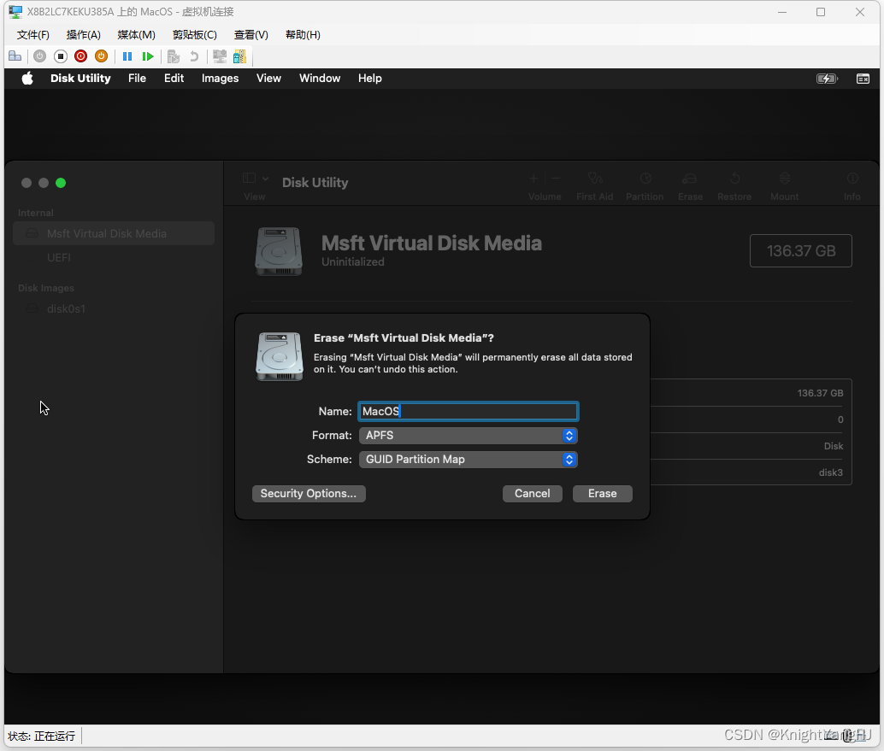Click the Name text field containing MacOS
The image size is (884, 751).
click(468, 411)
